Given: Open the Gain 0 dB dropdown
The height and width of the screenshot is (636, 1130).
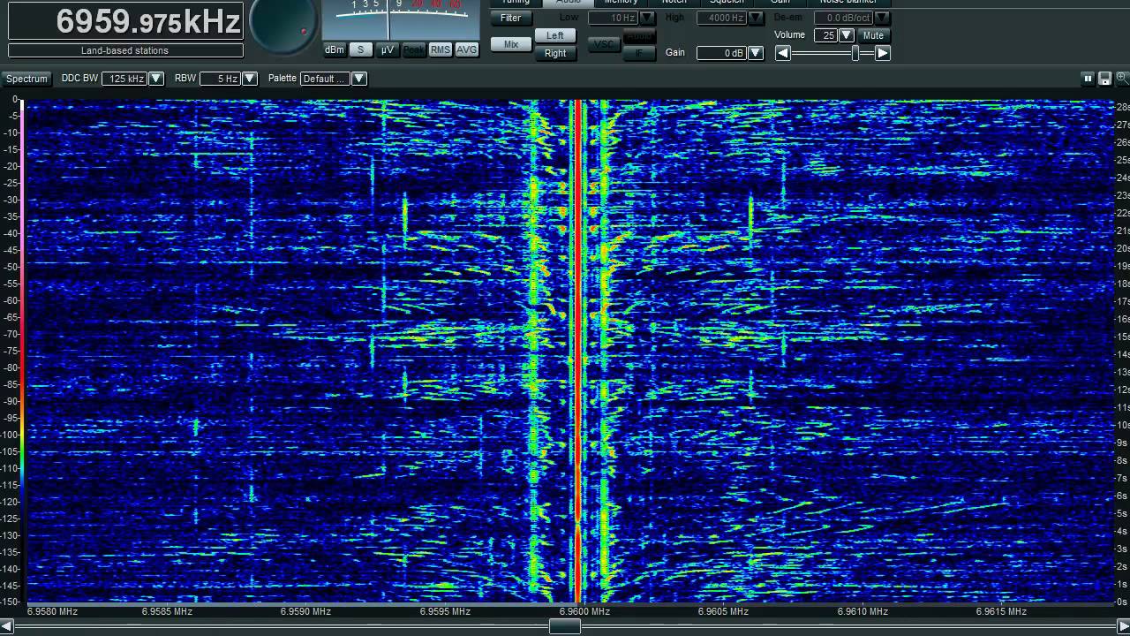Looking at the screenshot, I should 756,53.
